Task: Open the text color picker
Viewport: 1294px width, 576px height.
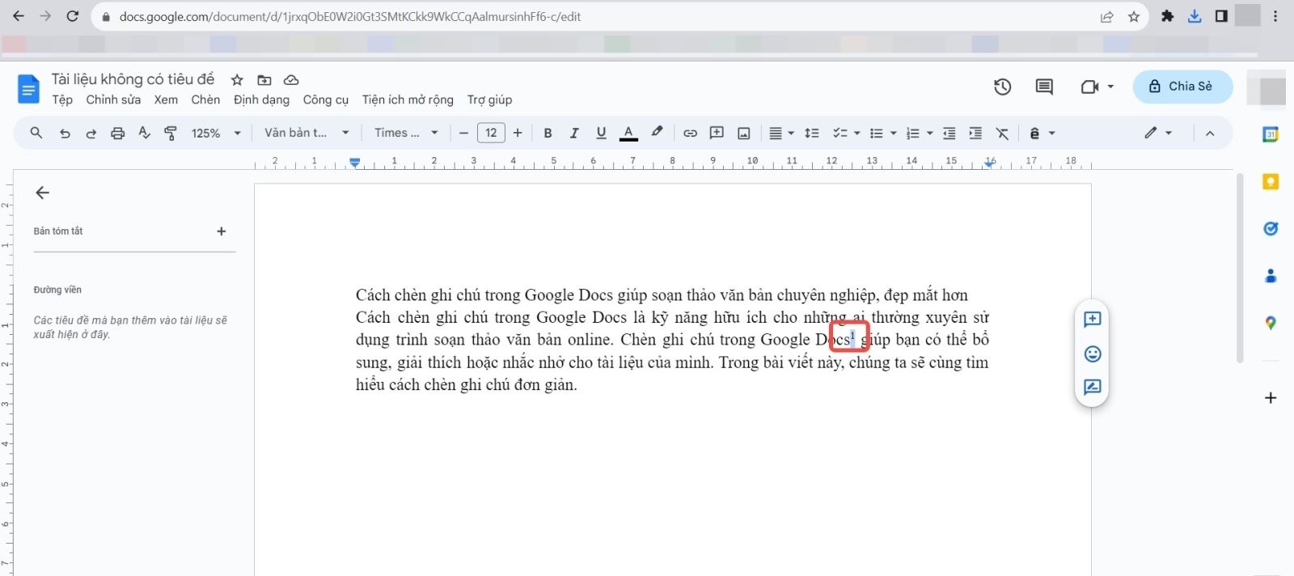Action: [x=628, y=133]
